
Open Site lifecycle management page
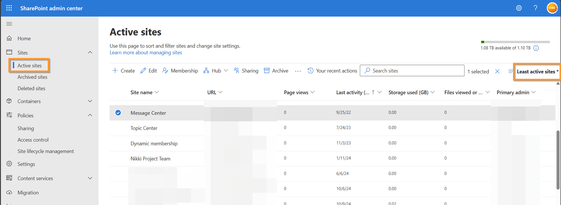(x=46, y=151)
